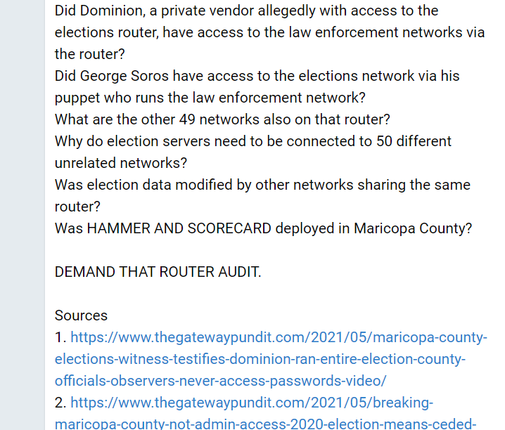Click the source number '2.' marker

[60, 403]
